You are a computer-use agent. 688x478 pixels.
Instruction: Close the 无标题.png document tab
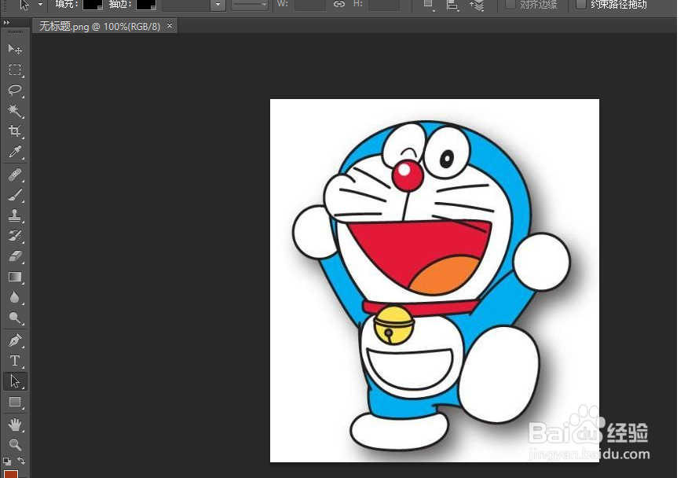(170, 26)
